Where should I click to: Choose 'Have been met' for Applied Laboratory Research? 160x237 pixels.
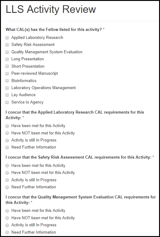[7, 126]
